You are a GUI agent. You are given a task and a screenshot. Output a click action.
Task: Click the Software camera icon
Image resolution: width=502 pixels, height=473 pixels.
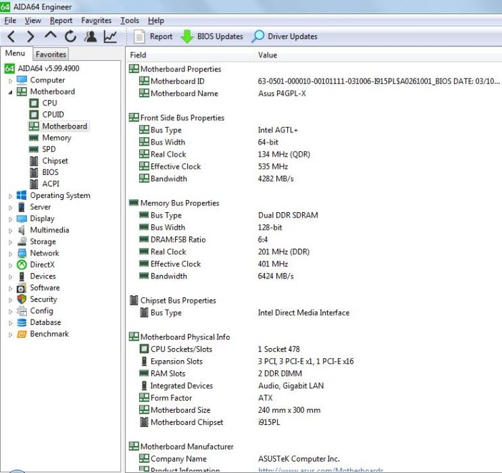coord(22,288)
